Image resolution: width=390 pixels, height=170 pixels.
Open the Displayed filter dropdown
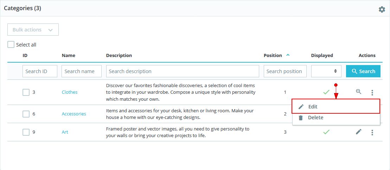pyautogui.click(x=326, y=71)
